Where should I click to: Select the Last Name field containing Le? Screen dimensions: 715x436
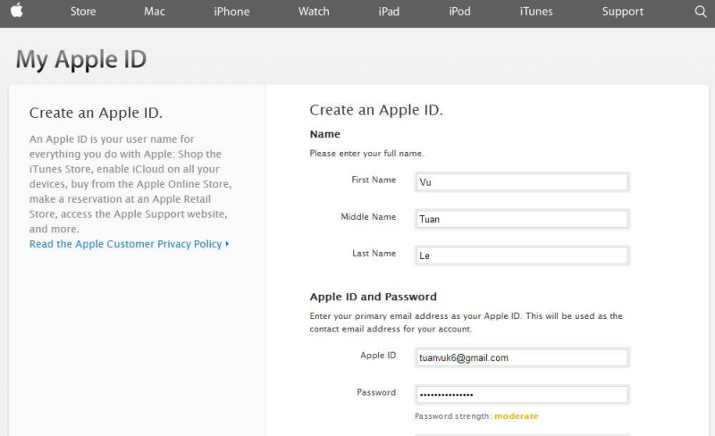click(x=522, y=256)
